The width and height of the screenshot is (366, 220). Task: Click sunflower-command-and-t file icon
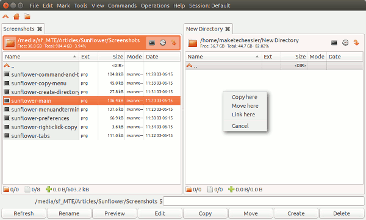click(7, 74)
